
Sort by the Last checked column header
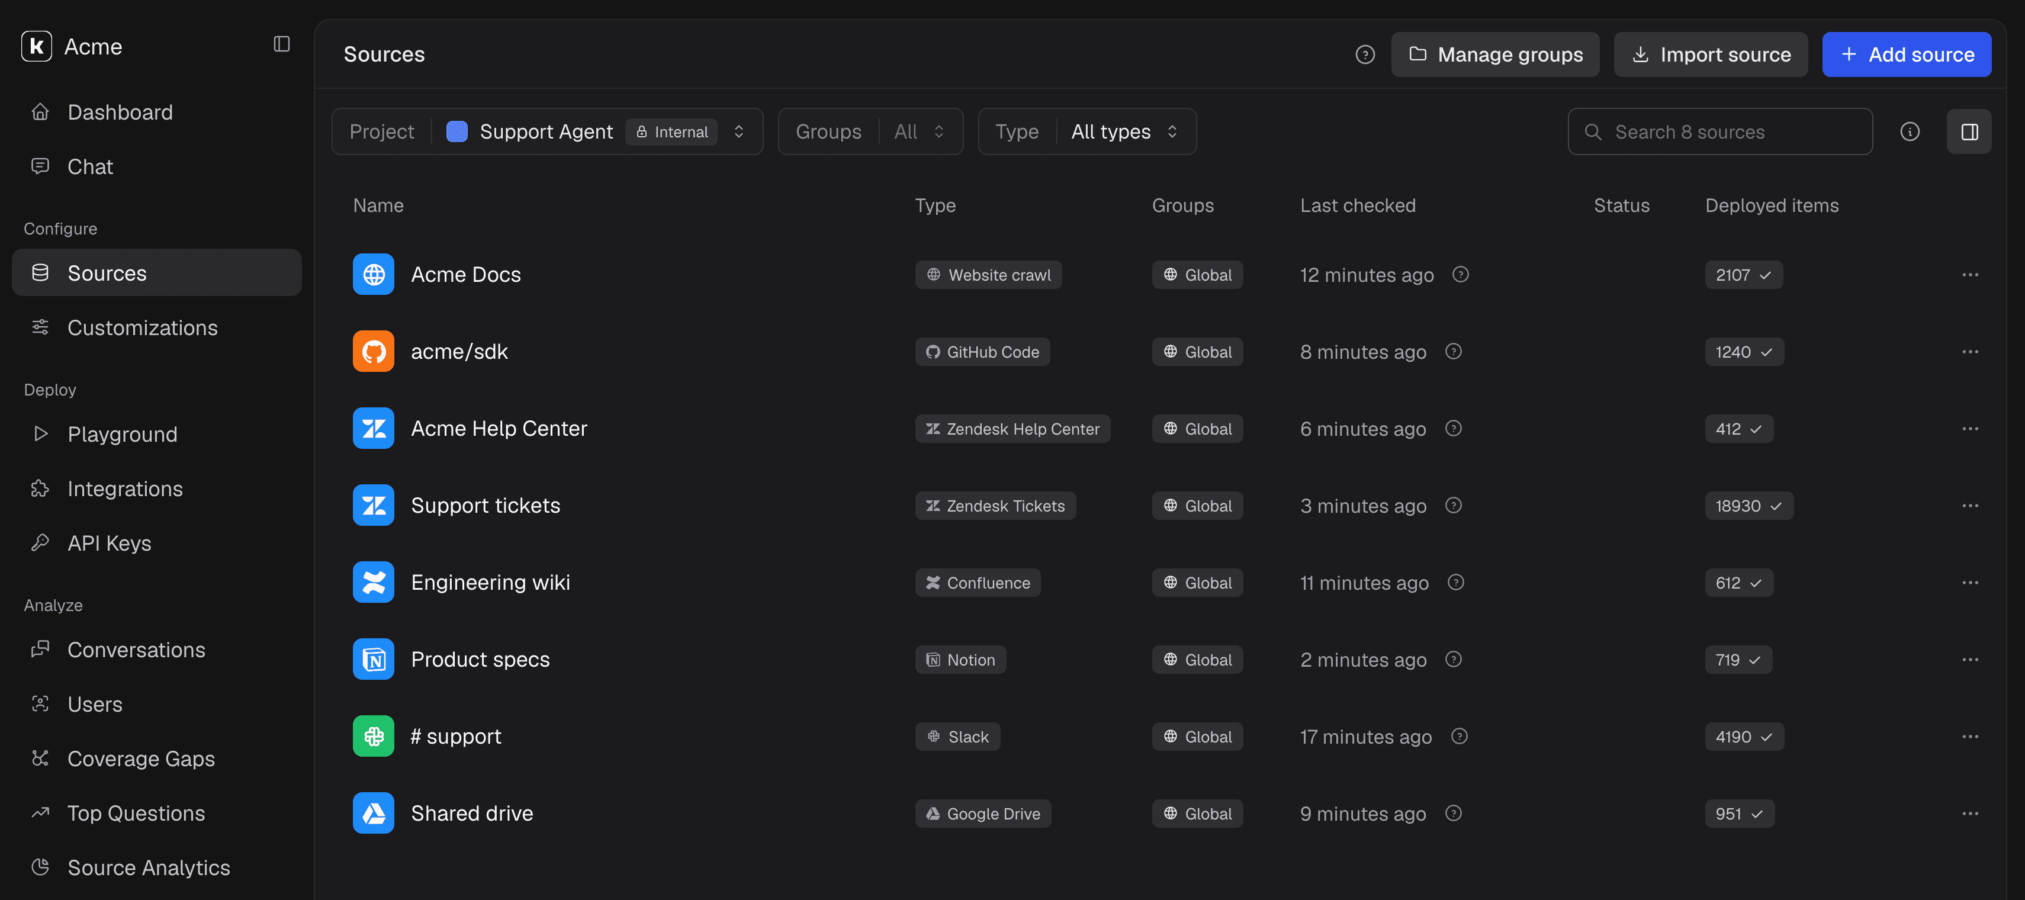(1358, 205)
